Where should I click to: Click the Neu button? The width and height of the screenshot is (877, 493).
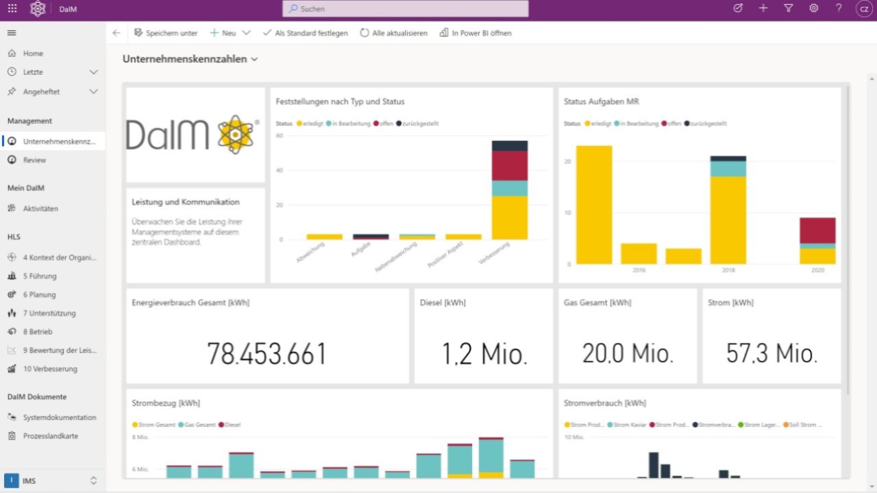click(223, 33)
